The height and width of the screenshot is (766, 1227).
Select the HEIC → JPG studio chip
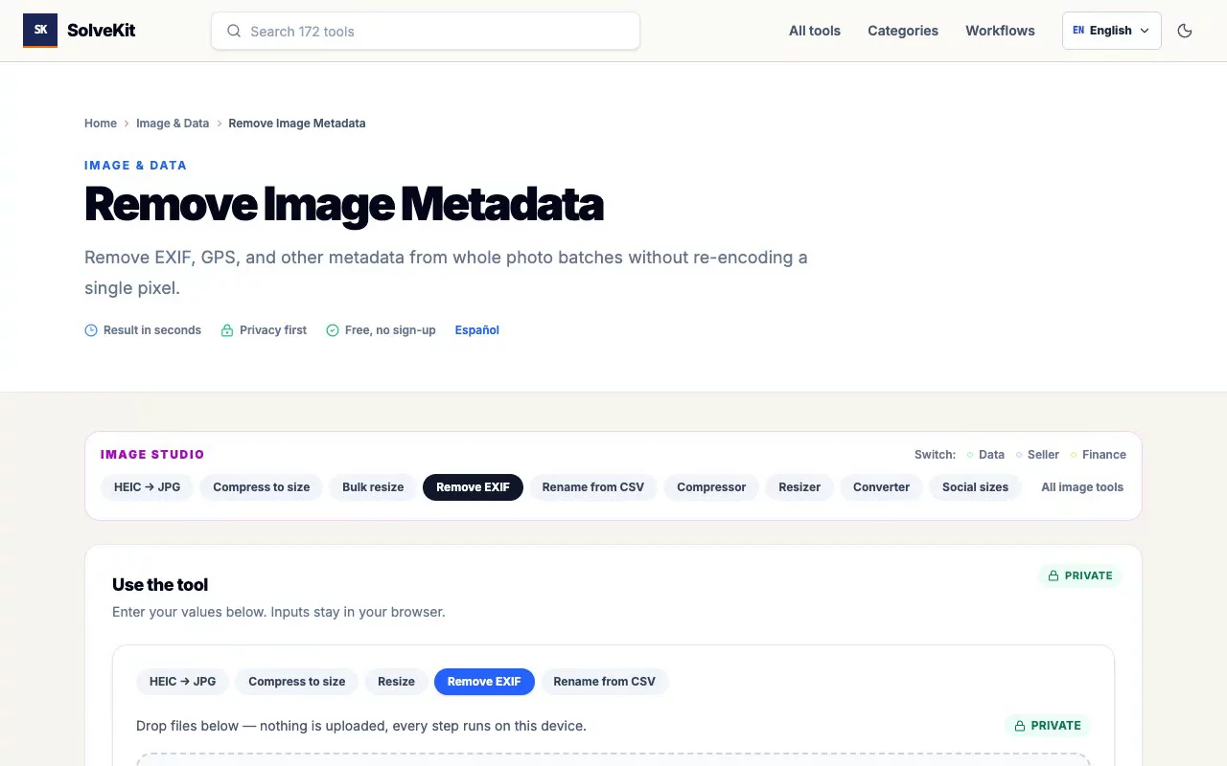148,487
